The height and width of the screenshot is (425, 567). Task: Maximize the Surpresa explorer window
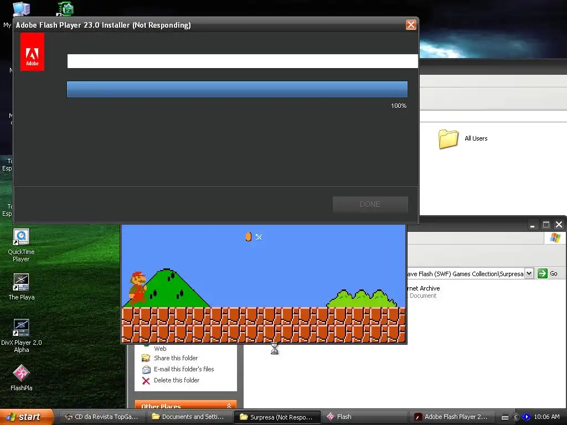(x=546, y=225)
